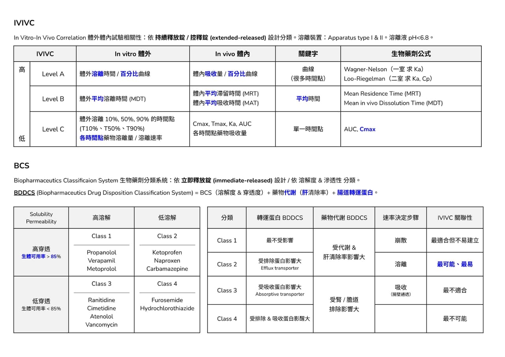
Task: Select "Mean in vivo Dissolution Time (MDT)"
Action: click(393, 103)
